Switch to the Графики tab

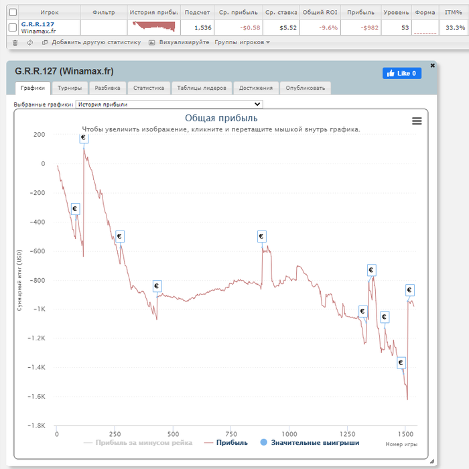(33, 88)
